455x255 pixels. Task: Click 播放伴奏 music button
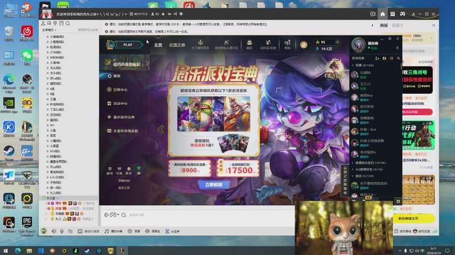pyautogui.click(x=113, y=231)
